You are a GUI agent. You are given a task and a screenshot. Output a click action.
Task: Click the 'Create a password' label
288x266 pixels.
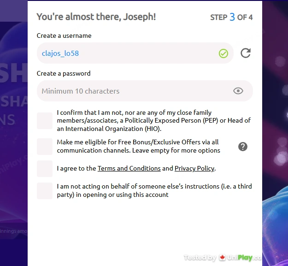(x=64, y=73)
